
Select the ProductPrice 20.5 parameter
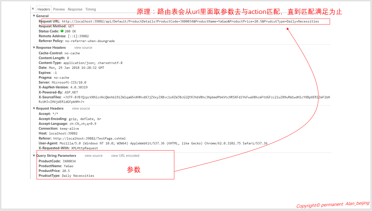pyautogui.click(x=66, y=171)
